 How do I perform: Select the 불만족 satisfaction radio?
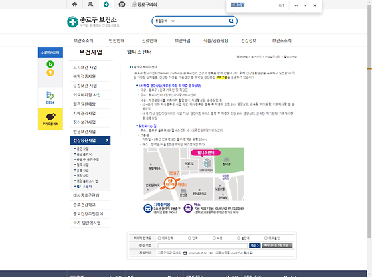(x=239, y=238)
